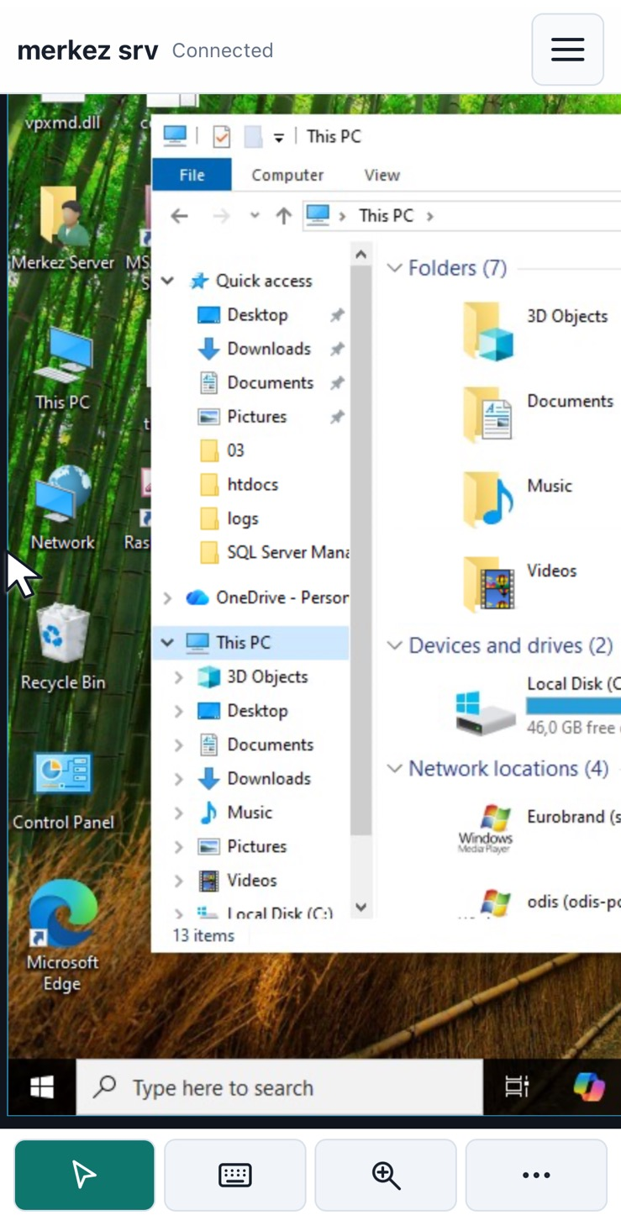Open the Computer ribbon tab
The height and width of the screenshot is (1226, 621).
pyautogui.click(x=287, y=175)
